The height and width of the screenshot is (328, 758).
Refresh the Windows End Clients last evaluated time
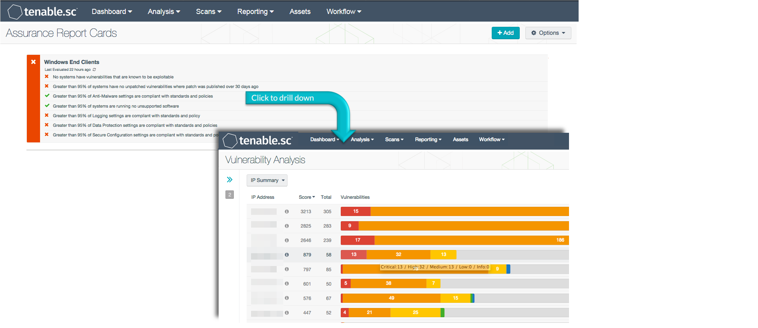[x=94, y=70]
